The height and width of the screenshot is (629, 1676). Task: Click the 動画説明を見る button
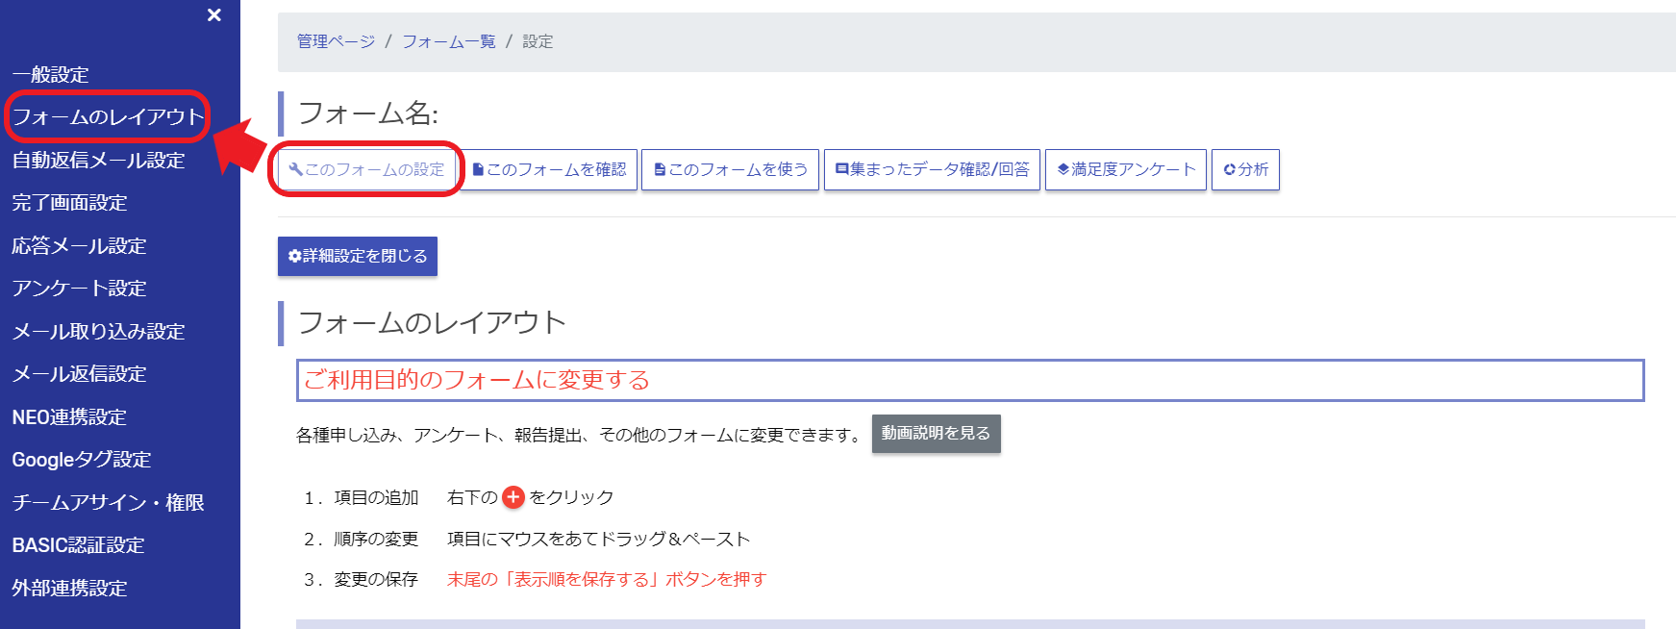937,434
